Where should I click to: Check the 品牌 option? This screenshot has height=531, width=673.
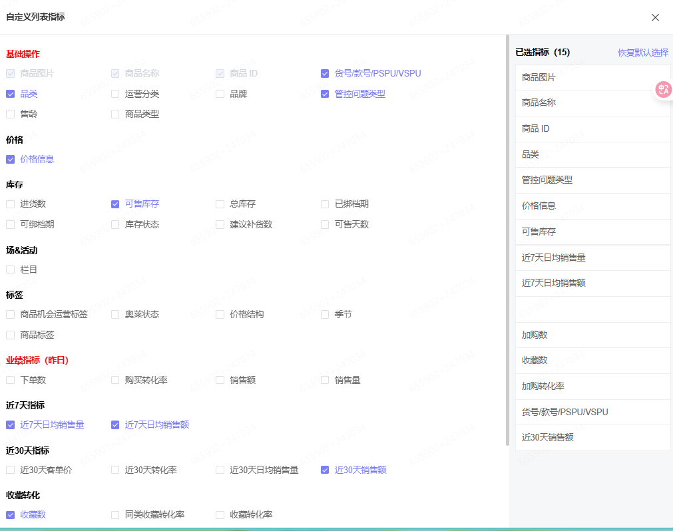[x=220, y=94]
